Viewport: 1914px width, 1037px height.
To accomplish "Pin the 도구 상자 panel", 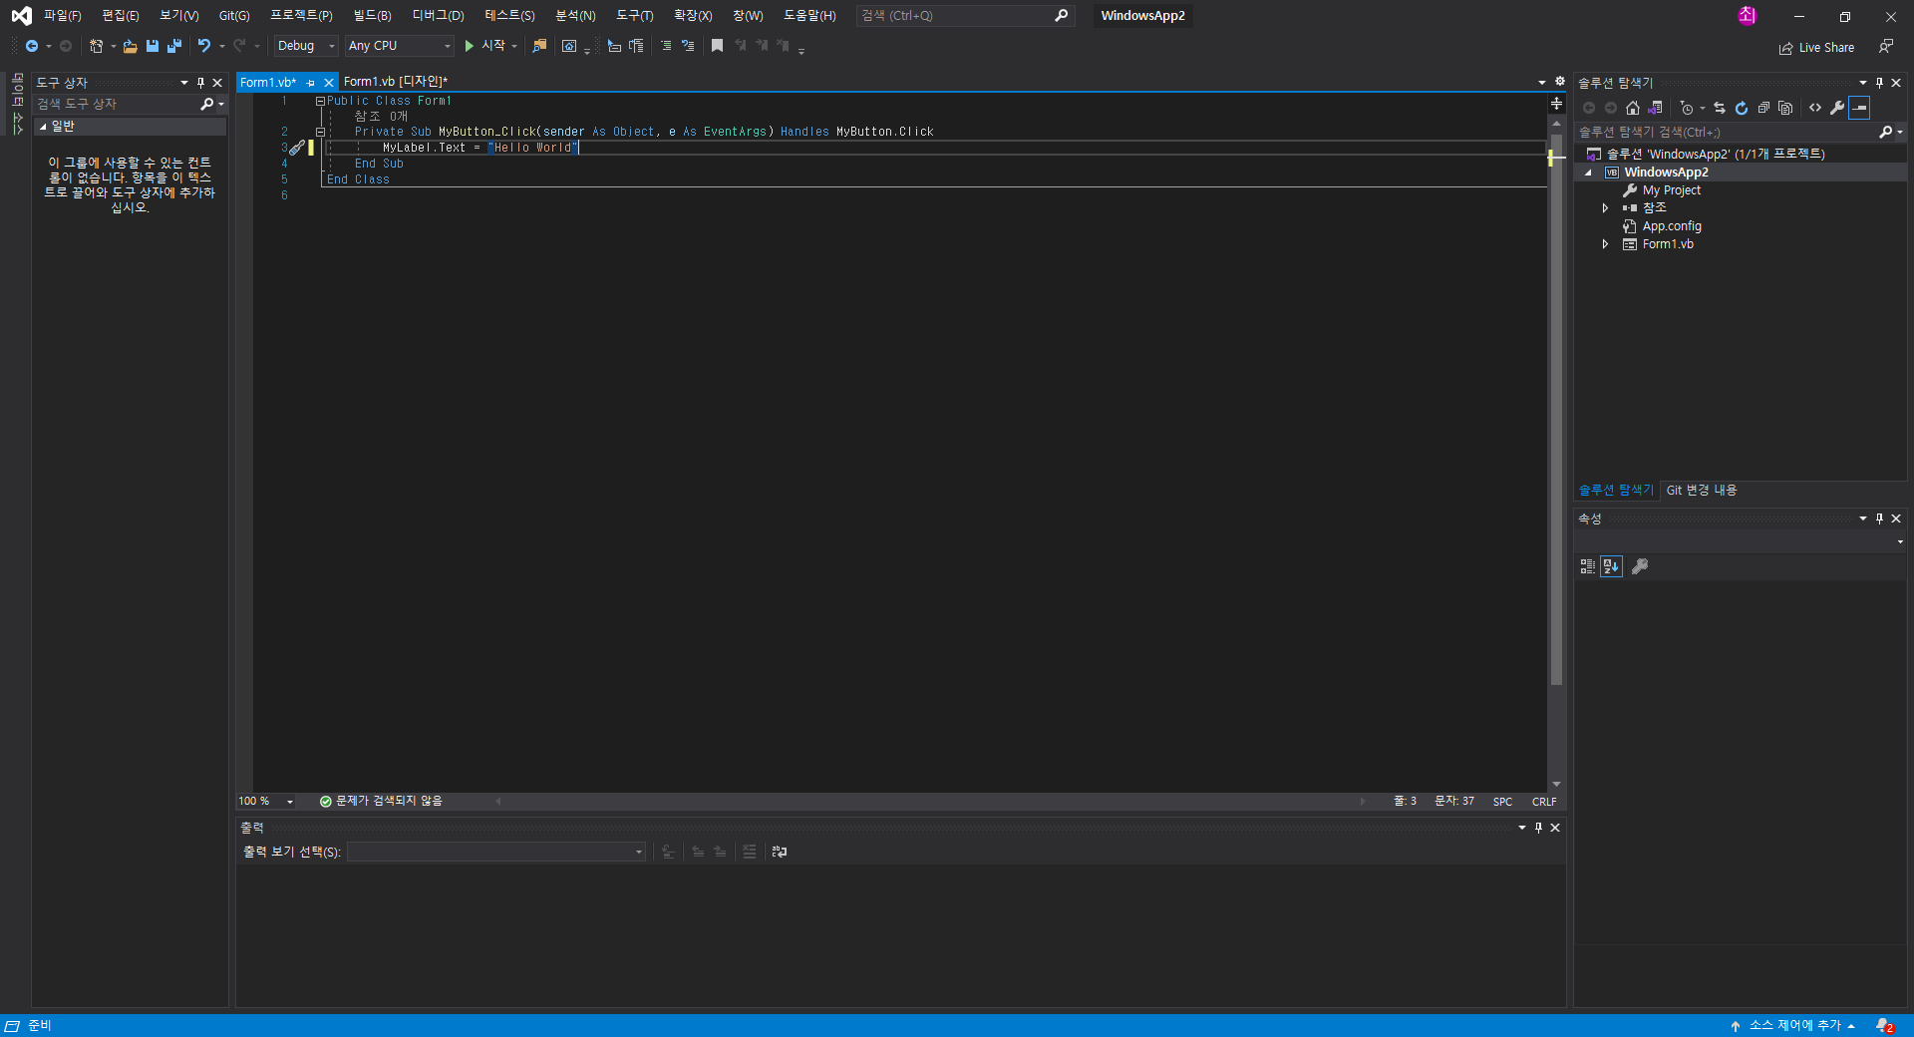I will coord(199,83).
